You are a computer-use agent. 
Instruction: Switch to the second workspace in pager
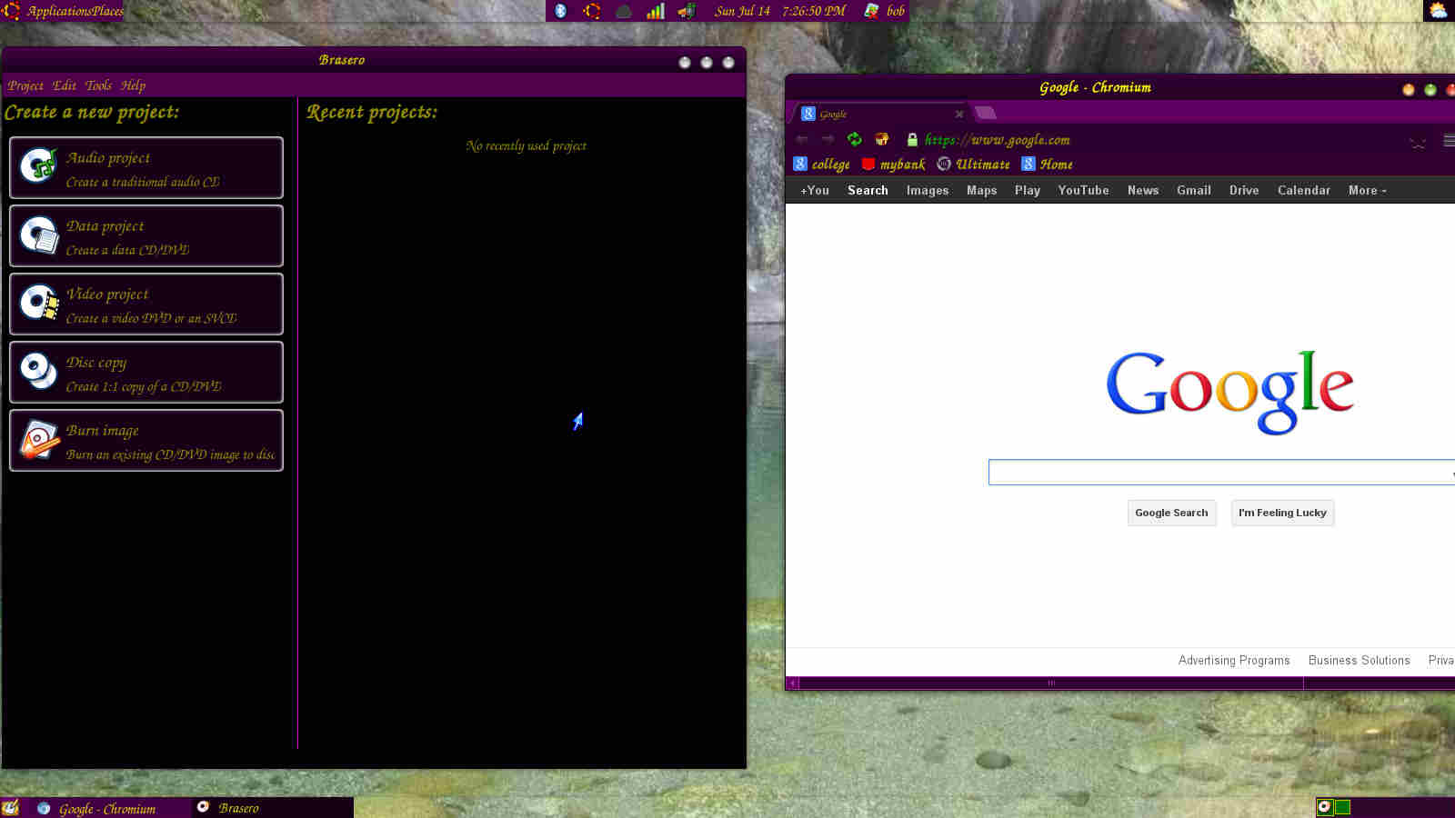point(1342,807)
